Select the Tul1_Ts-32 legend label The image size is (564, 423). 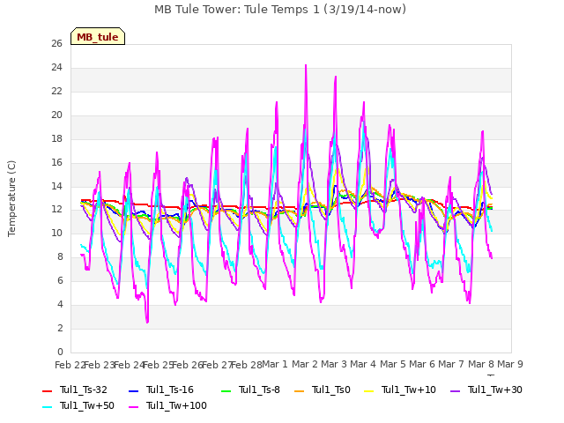pos(84,390)
